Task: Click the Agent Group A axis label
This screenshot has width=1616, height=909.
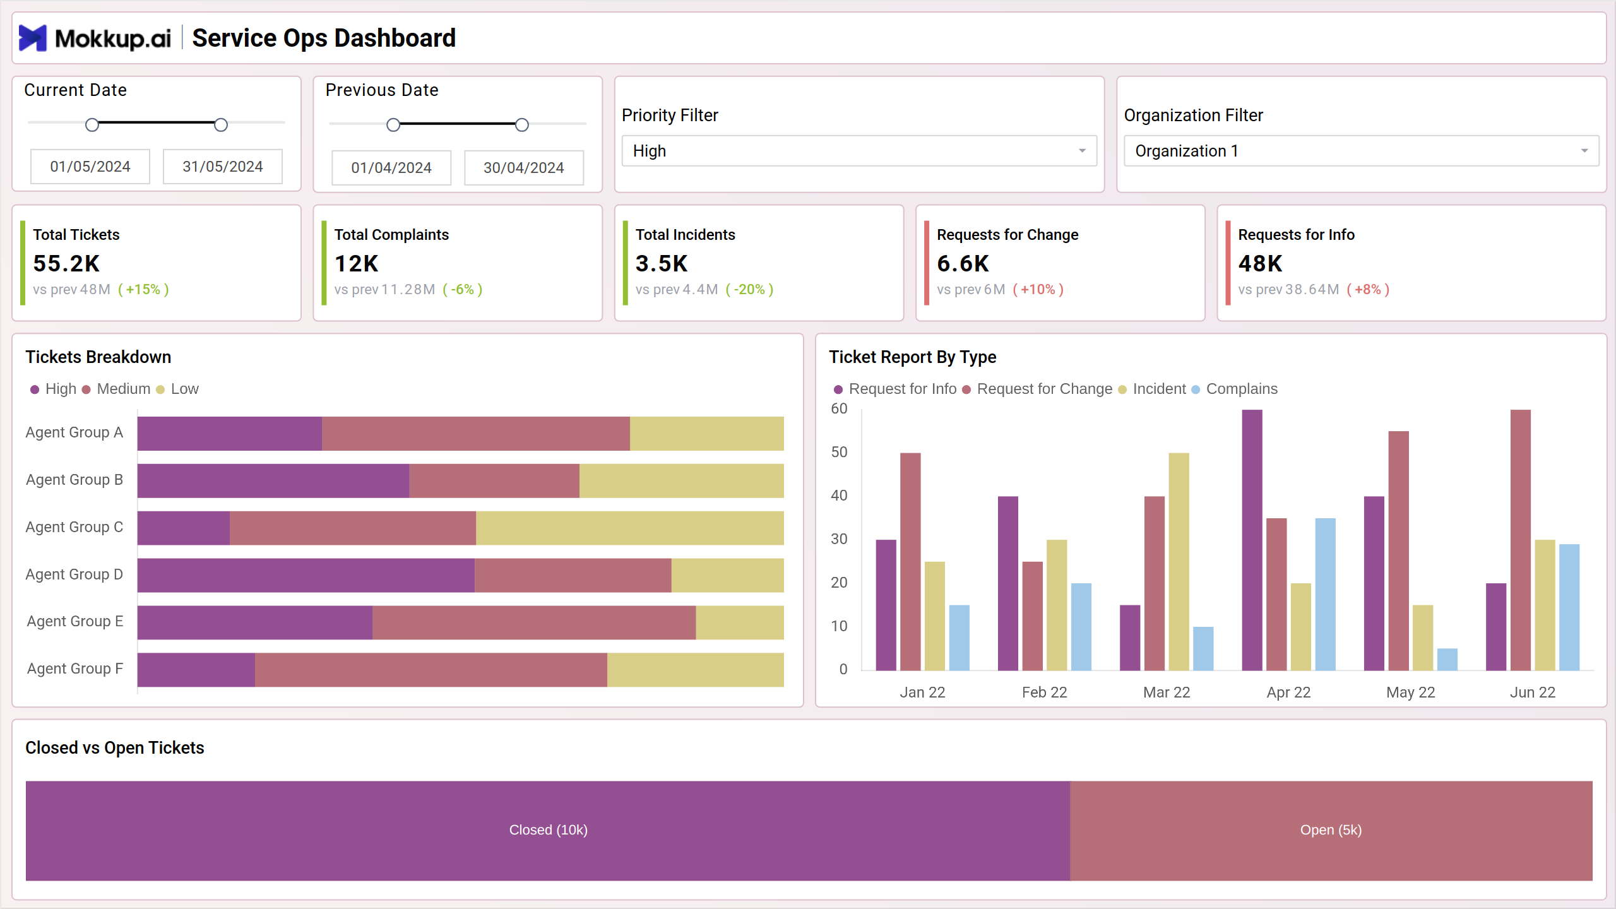Action: click(x=74, y=432)
